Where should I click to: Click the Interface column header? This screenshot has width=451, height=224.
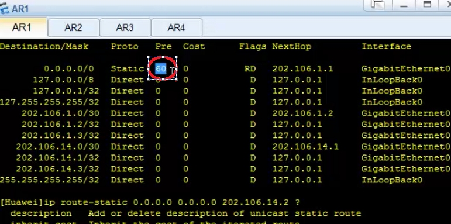pos(386,47)
